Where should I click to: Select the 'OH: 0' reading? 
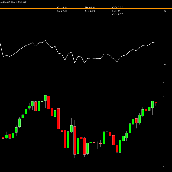116,11
